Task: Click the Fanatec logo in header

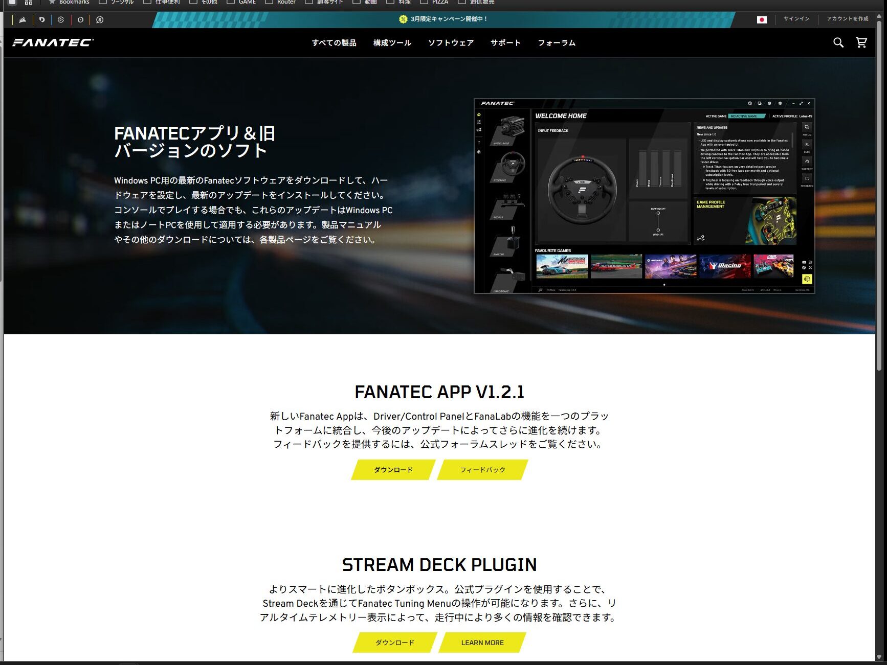Action: [x=53, y=43]
